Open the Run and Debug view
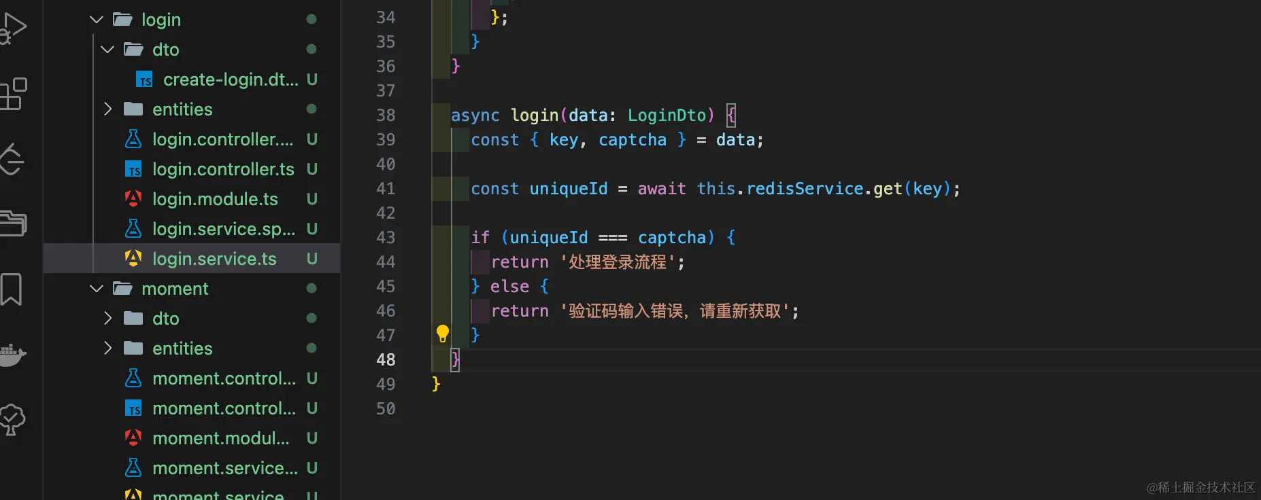Image resolution: width=1261 pixels, height=500 pixels. coord(12,29)
